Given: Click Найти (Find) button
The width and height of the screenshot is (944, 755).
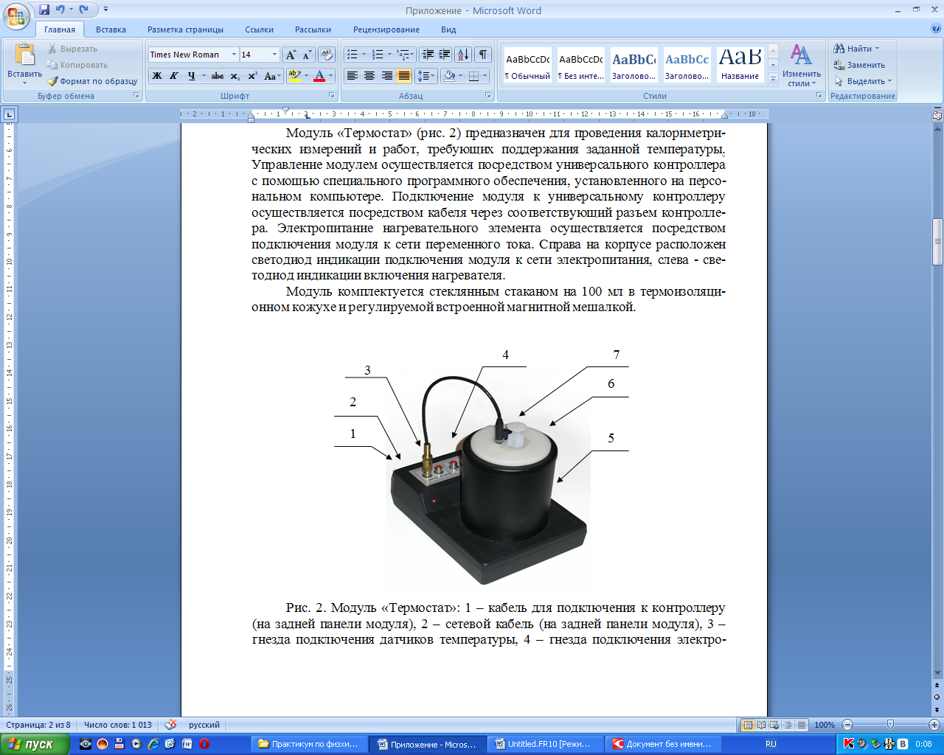Looking at the screenshot, I should [856, 49].
